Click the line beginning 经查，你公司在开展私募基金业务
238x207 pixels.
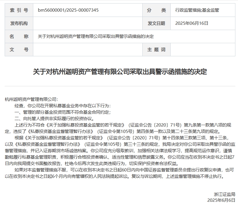coord(63,106)
